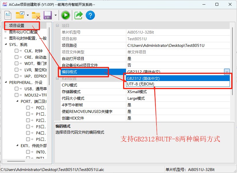The image size is (237, 173).
Task: Select the CPU模式 property row
Action: tap(93, 85)
